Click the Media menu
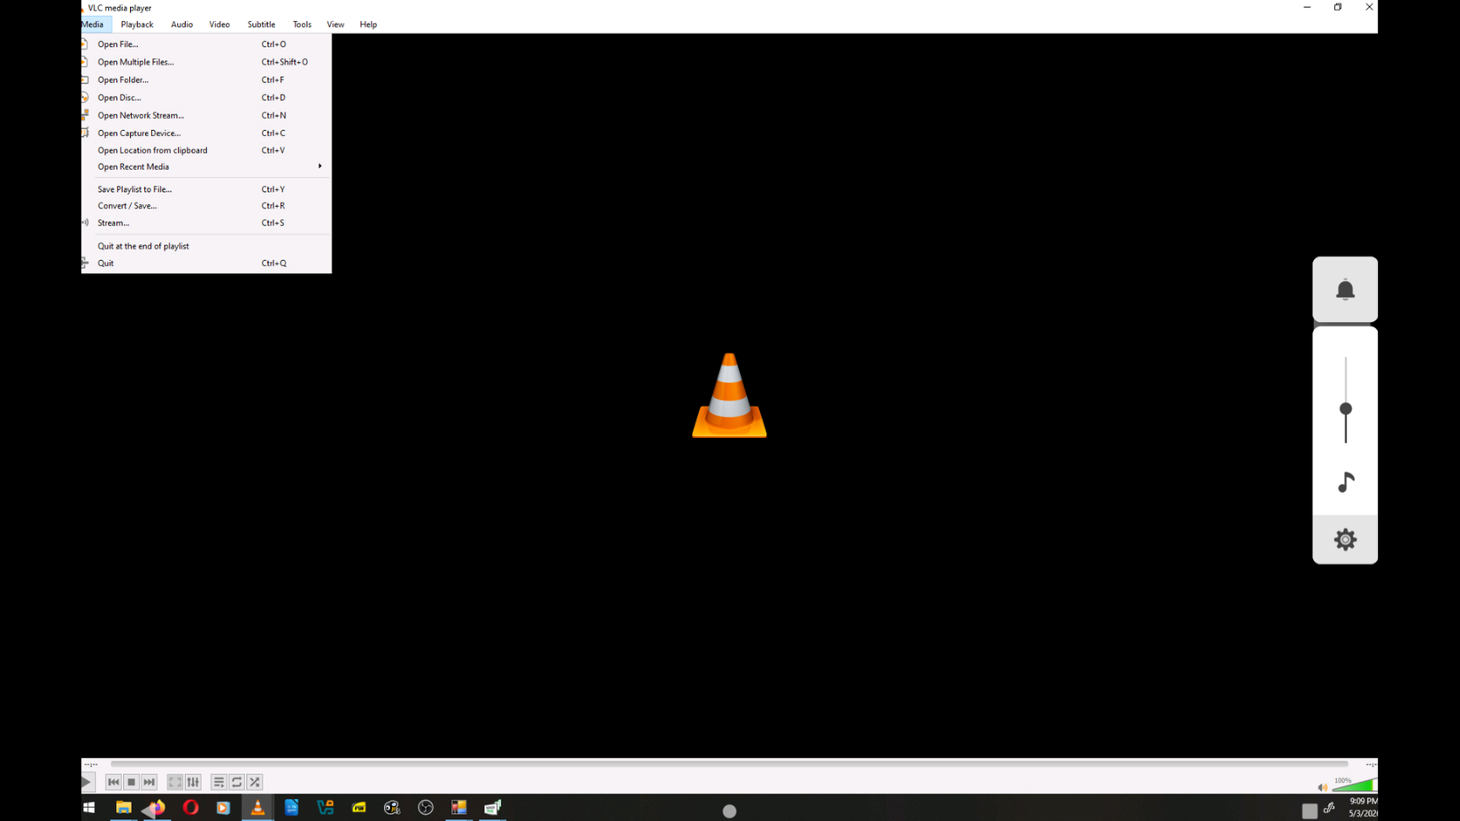This screenshot has width=1460, height=821. tap(94, 25)
